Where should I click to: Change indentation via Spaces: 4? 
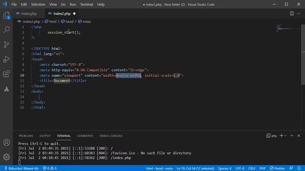[x=224, y=168]
